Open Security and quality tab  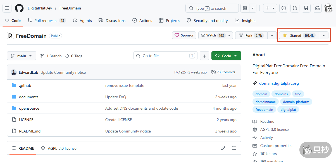[x=207, y=21]
